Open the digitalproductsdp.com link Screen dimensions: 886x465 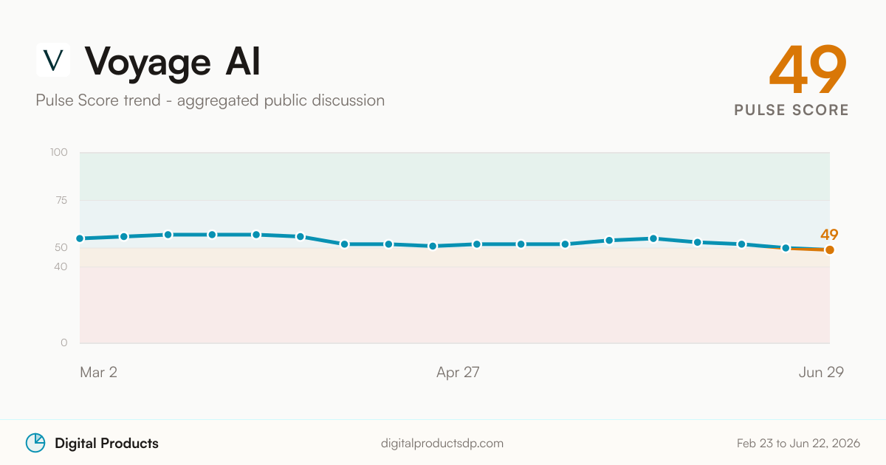coord(442,444)
